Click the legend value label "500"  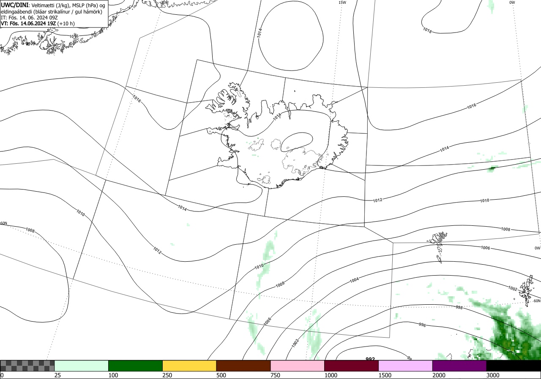pos(221,375)
